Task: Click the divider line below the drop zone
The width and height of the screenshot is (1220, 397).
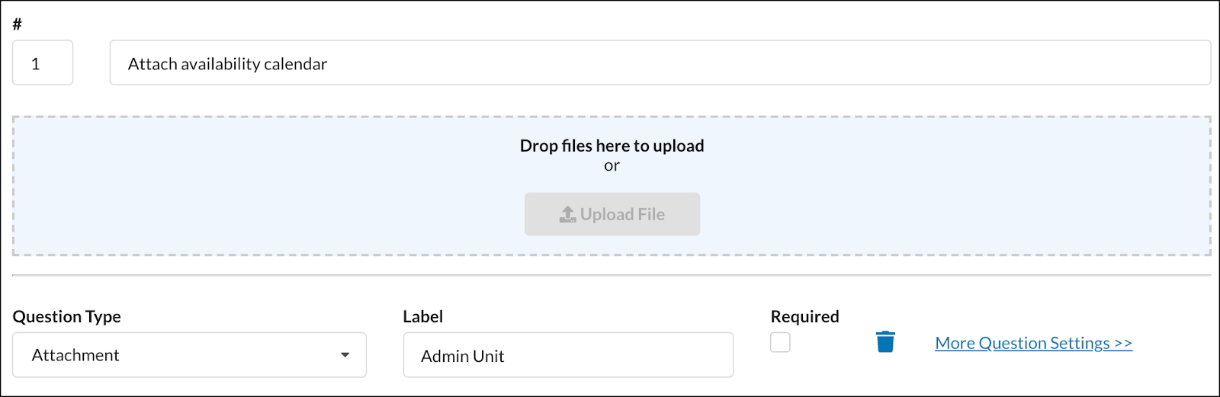Action: click(612, 275)
